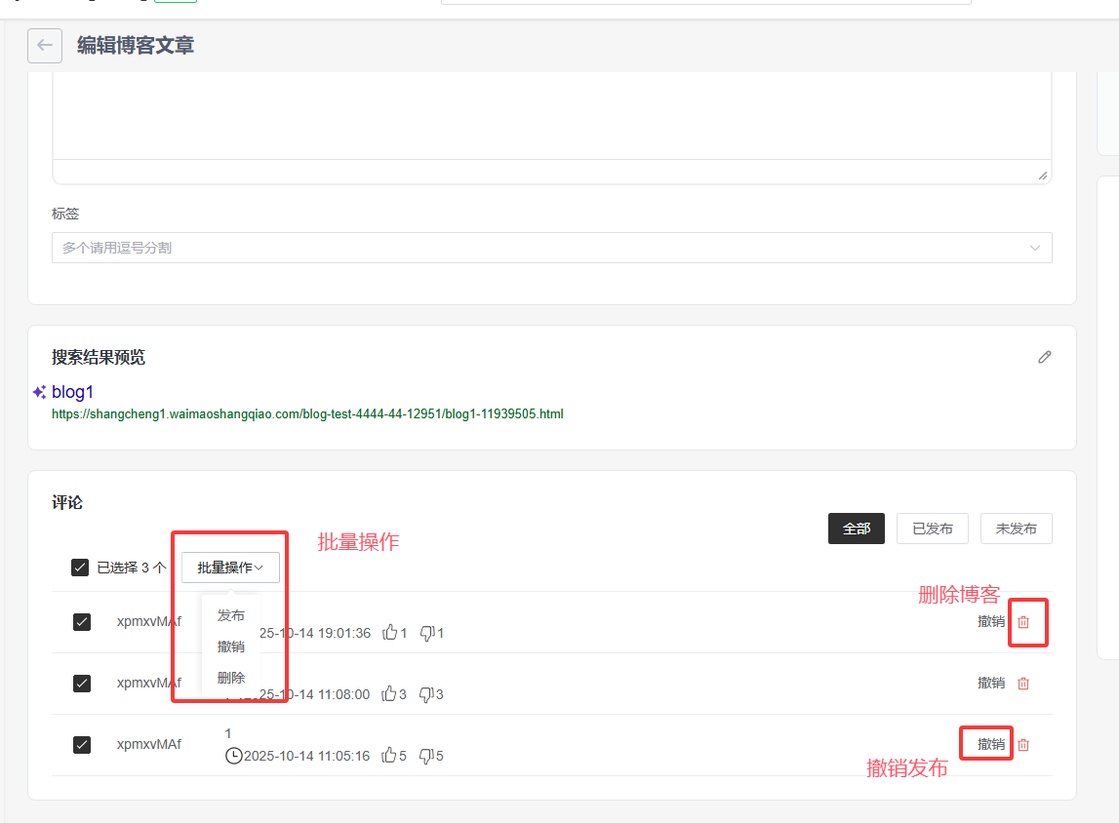Viewport: 1119px width, 823px height.
Task: Expand the 标签 tags dropdown chevron
Action: 1035,248
